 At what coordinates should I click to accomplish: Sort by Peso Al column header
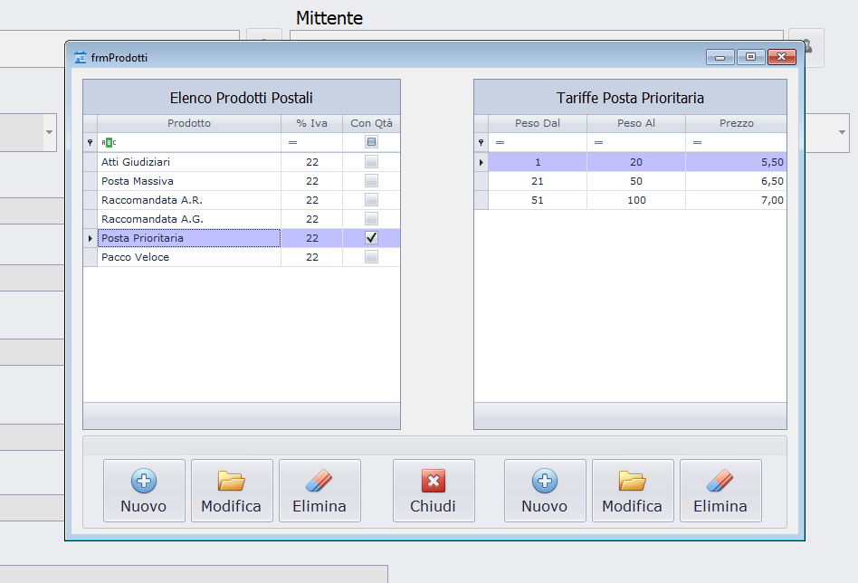635,123
